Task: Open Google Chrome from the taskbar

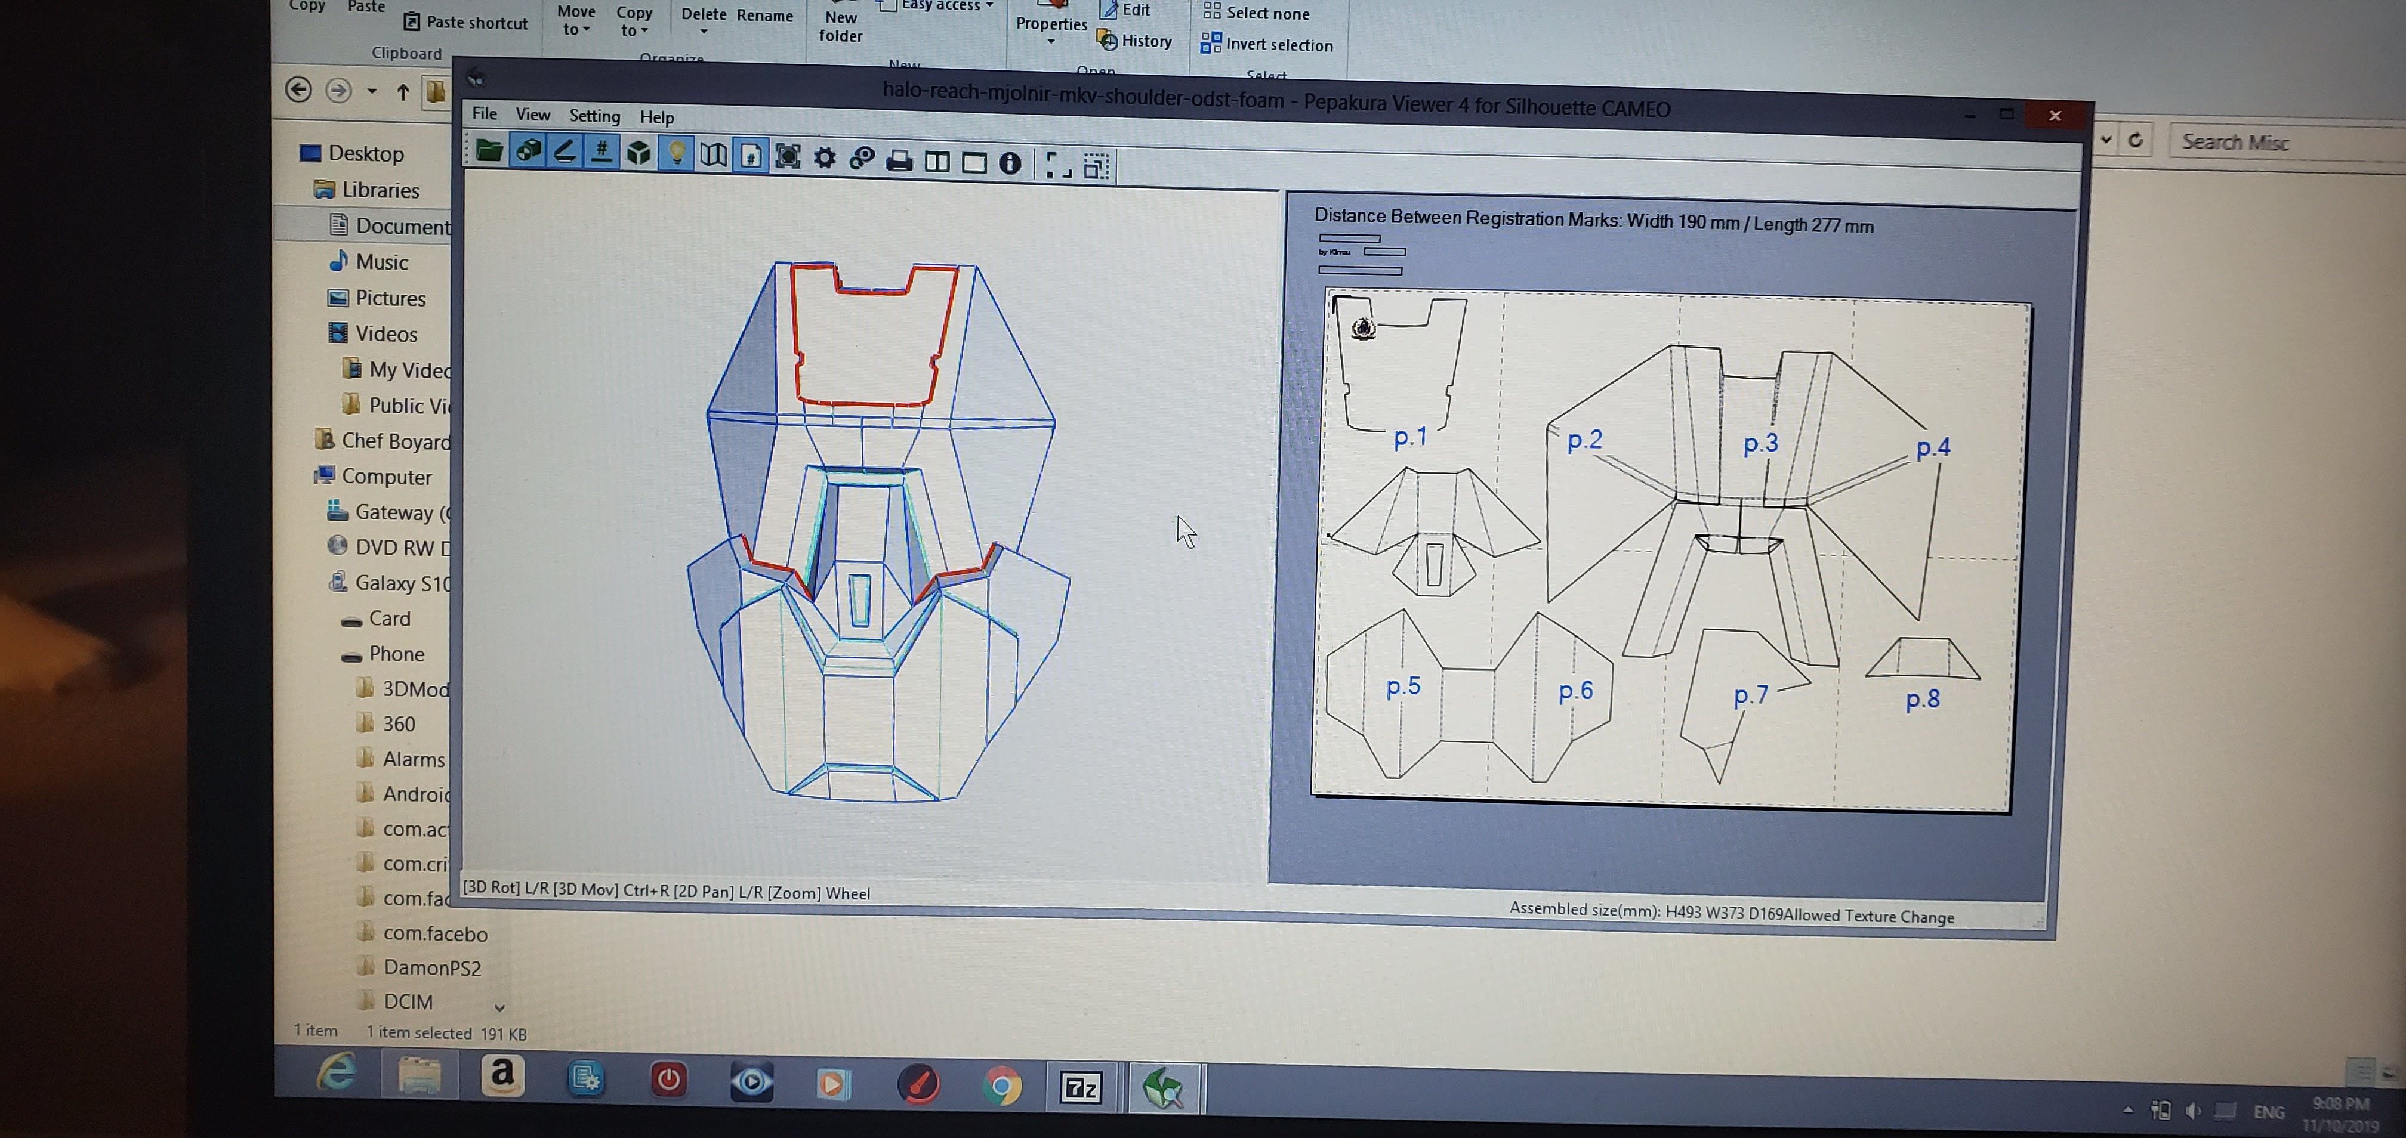Action: click(x=1001, y=1087)
